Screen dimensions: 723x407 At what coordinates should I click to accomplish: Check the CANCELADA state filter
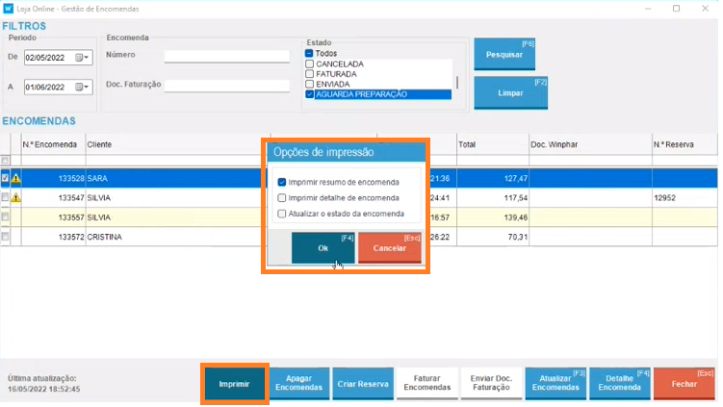coord(309,64)
